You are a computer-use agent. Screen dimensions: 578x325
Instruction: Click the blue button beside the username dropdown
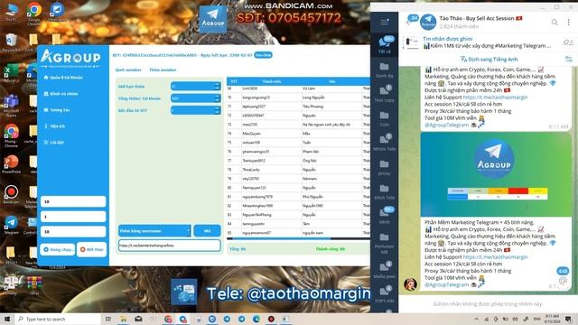(207, 231)
